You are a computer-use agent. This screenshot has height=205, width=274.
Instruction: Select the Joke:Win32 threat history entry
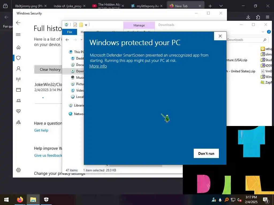click(48, 87)
